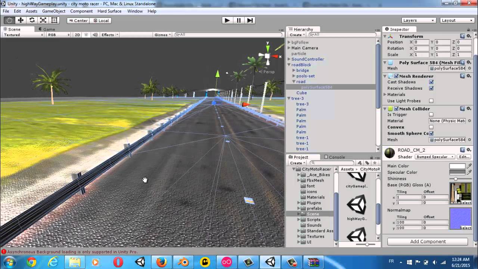Toggle Center pivot mode button
The width and height of the screenshot is (478, 269).
click(78, 21)
